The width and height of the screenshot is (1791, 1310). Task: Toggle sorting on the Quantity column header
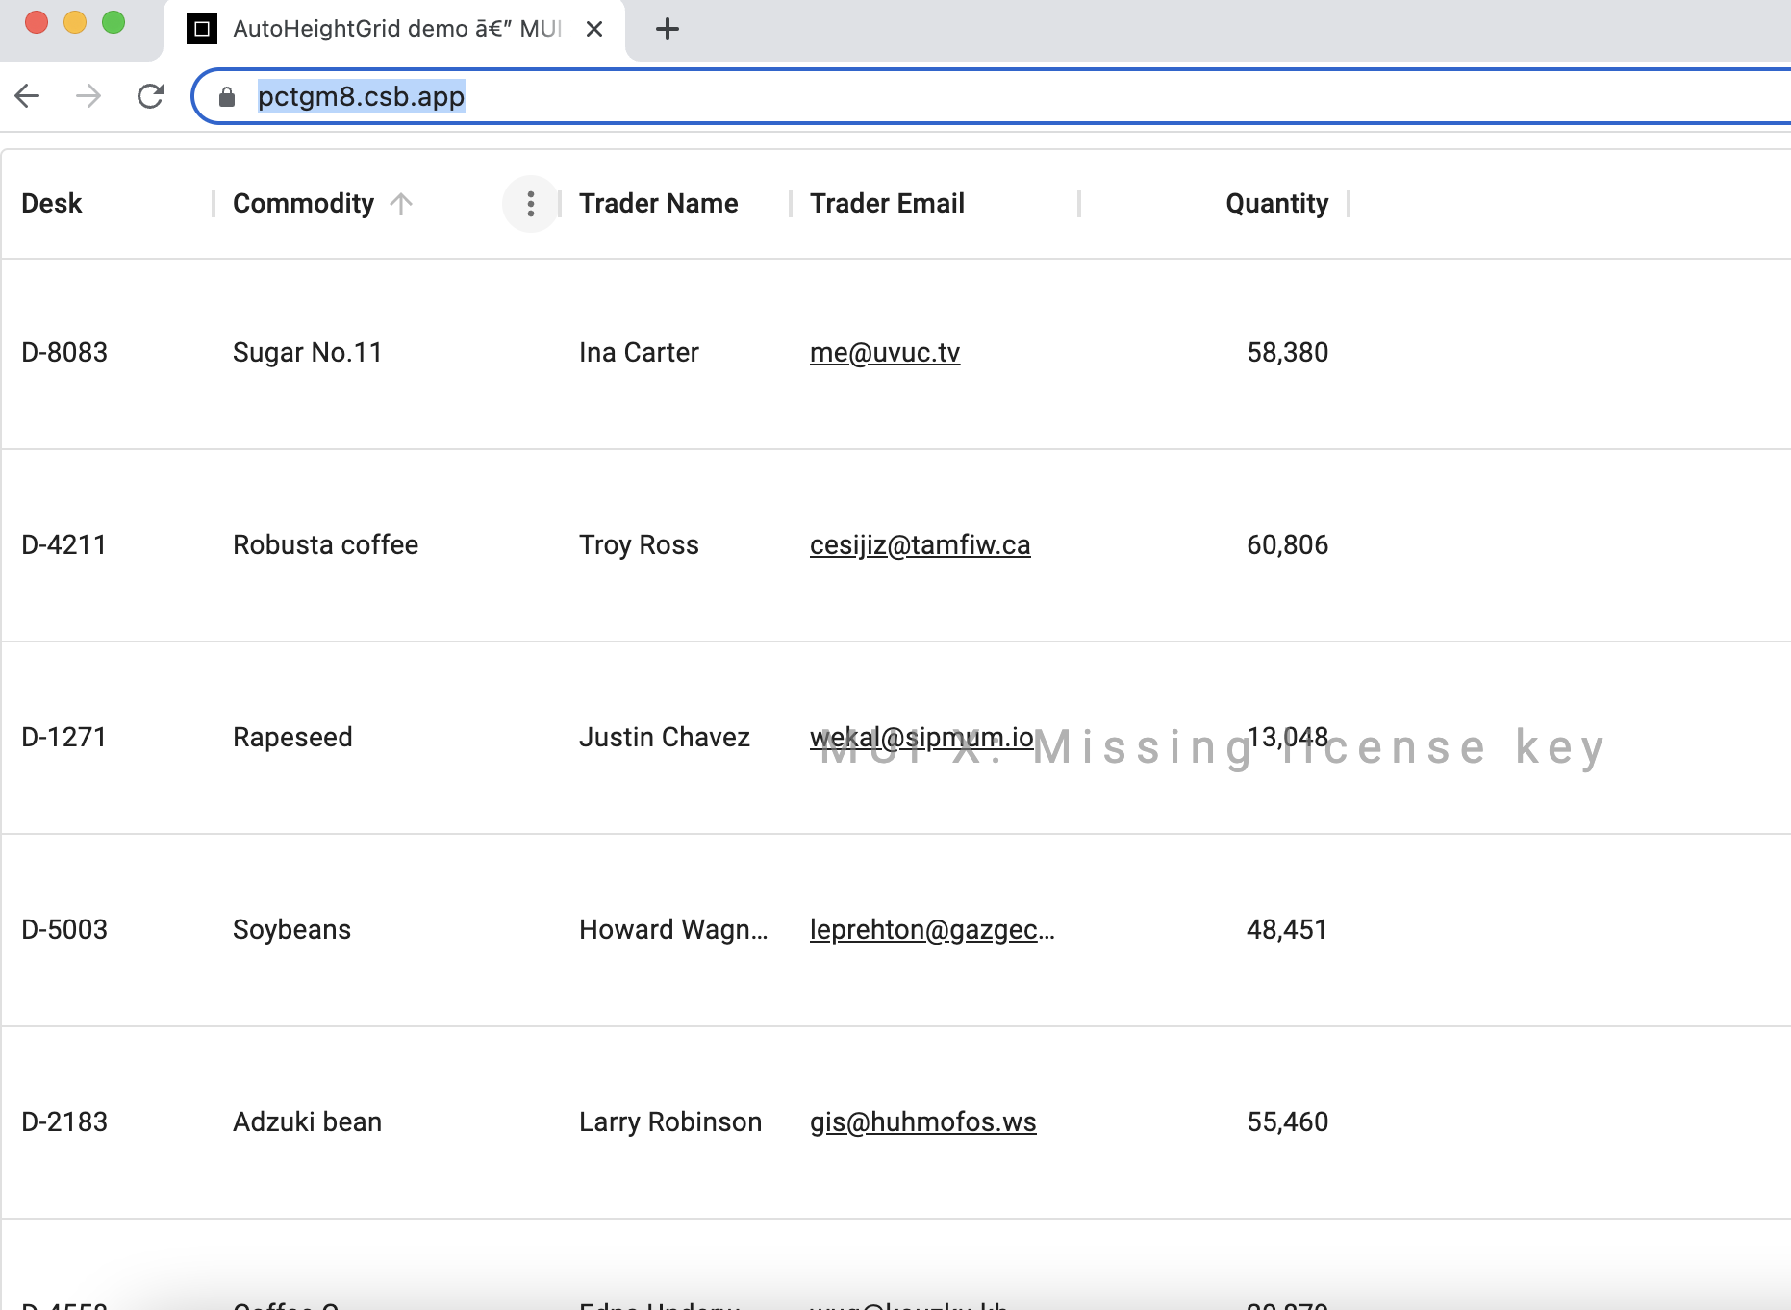tap(1276, 203)
